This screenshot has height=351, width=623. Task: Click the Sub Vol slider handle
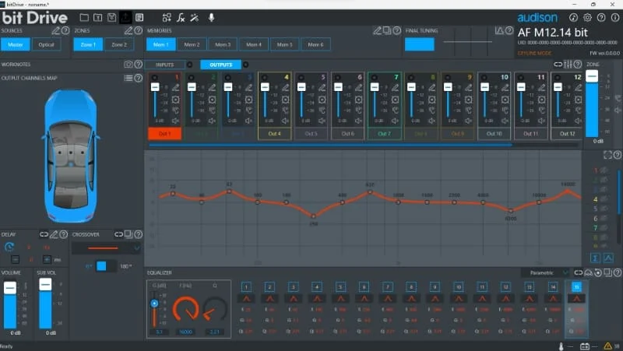(x=45, y=284)
